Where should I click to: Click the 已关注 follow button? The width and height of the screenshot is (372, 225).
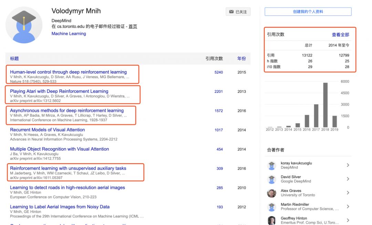tap(238, 12)
